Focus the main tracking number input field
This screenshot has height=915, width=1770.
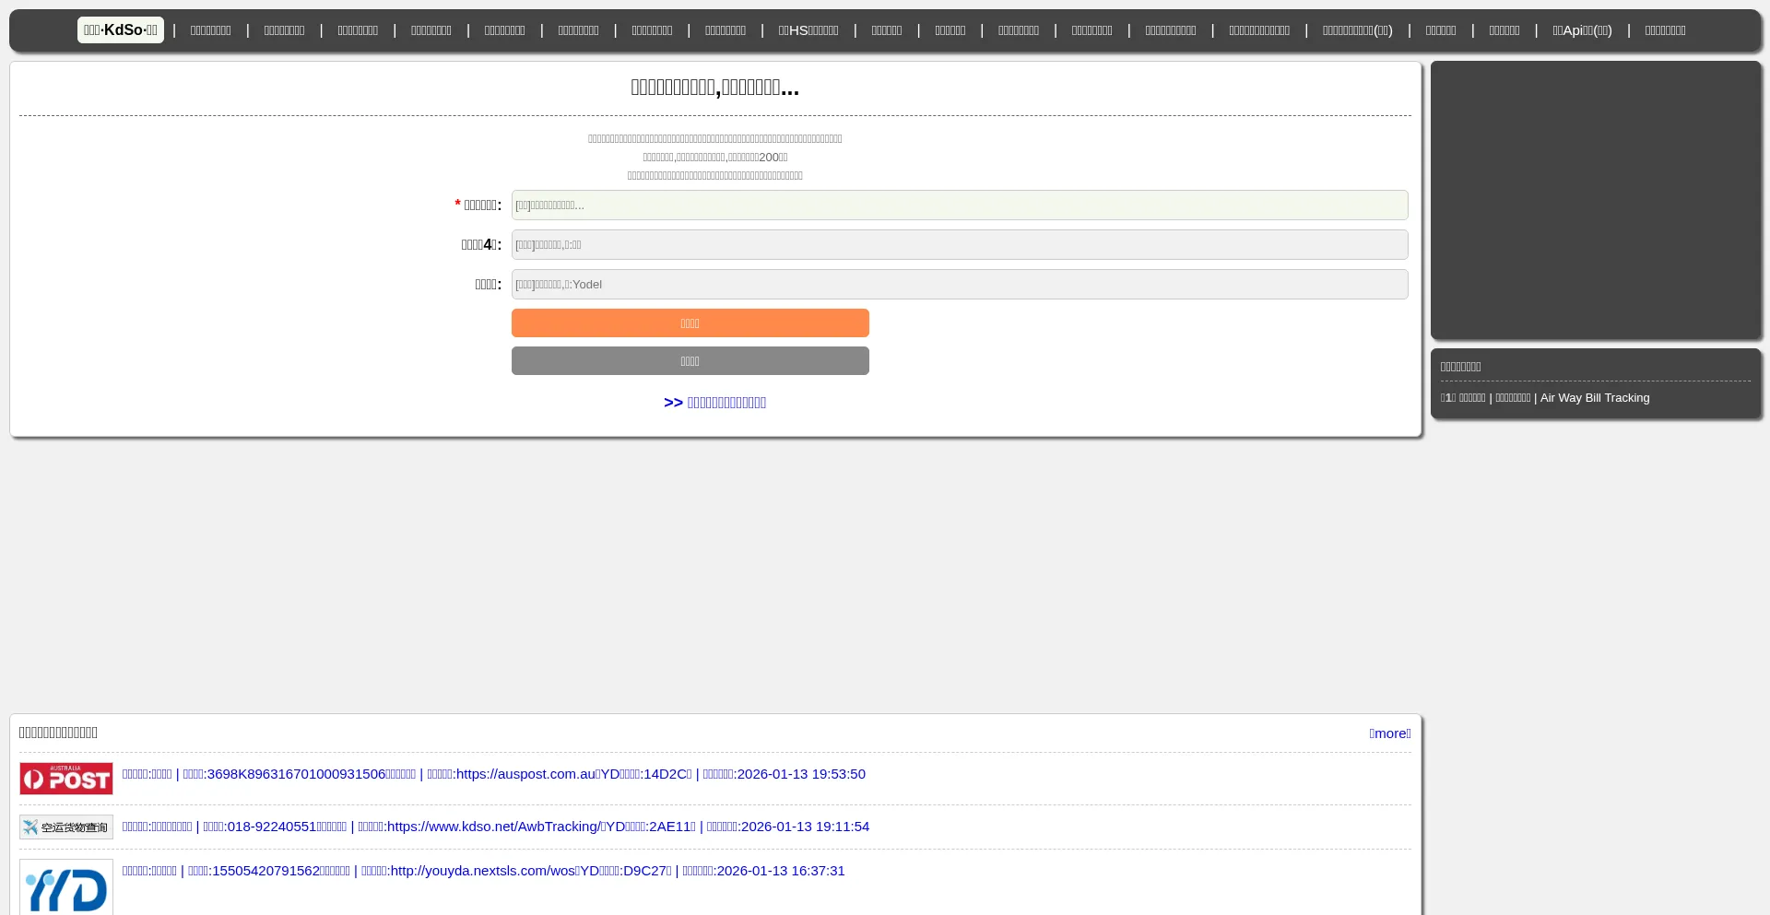click(x=959, y=205)
